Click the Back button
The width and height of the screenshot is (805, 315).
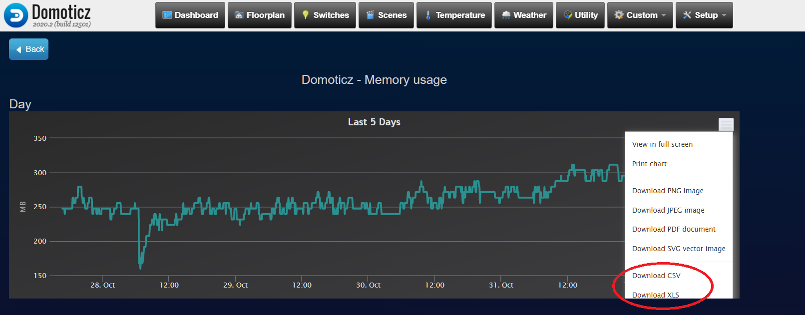tap(28, 49)
